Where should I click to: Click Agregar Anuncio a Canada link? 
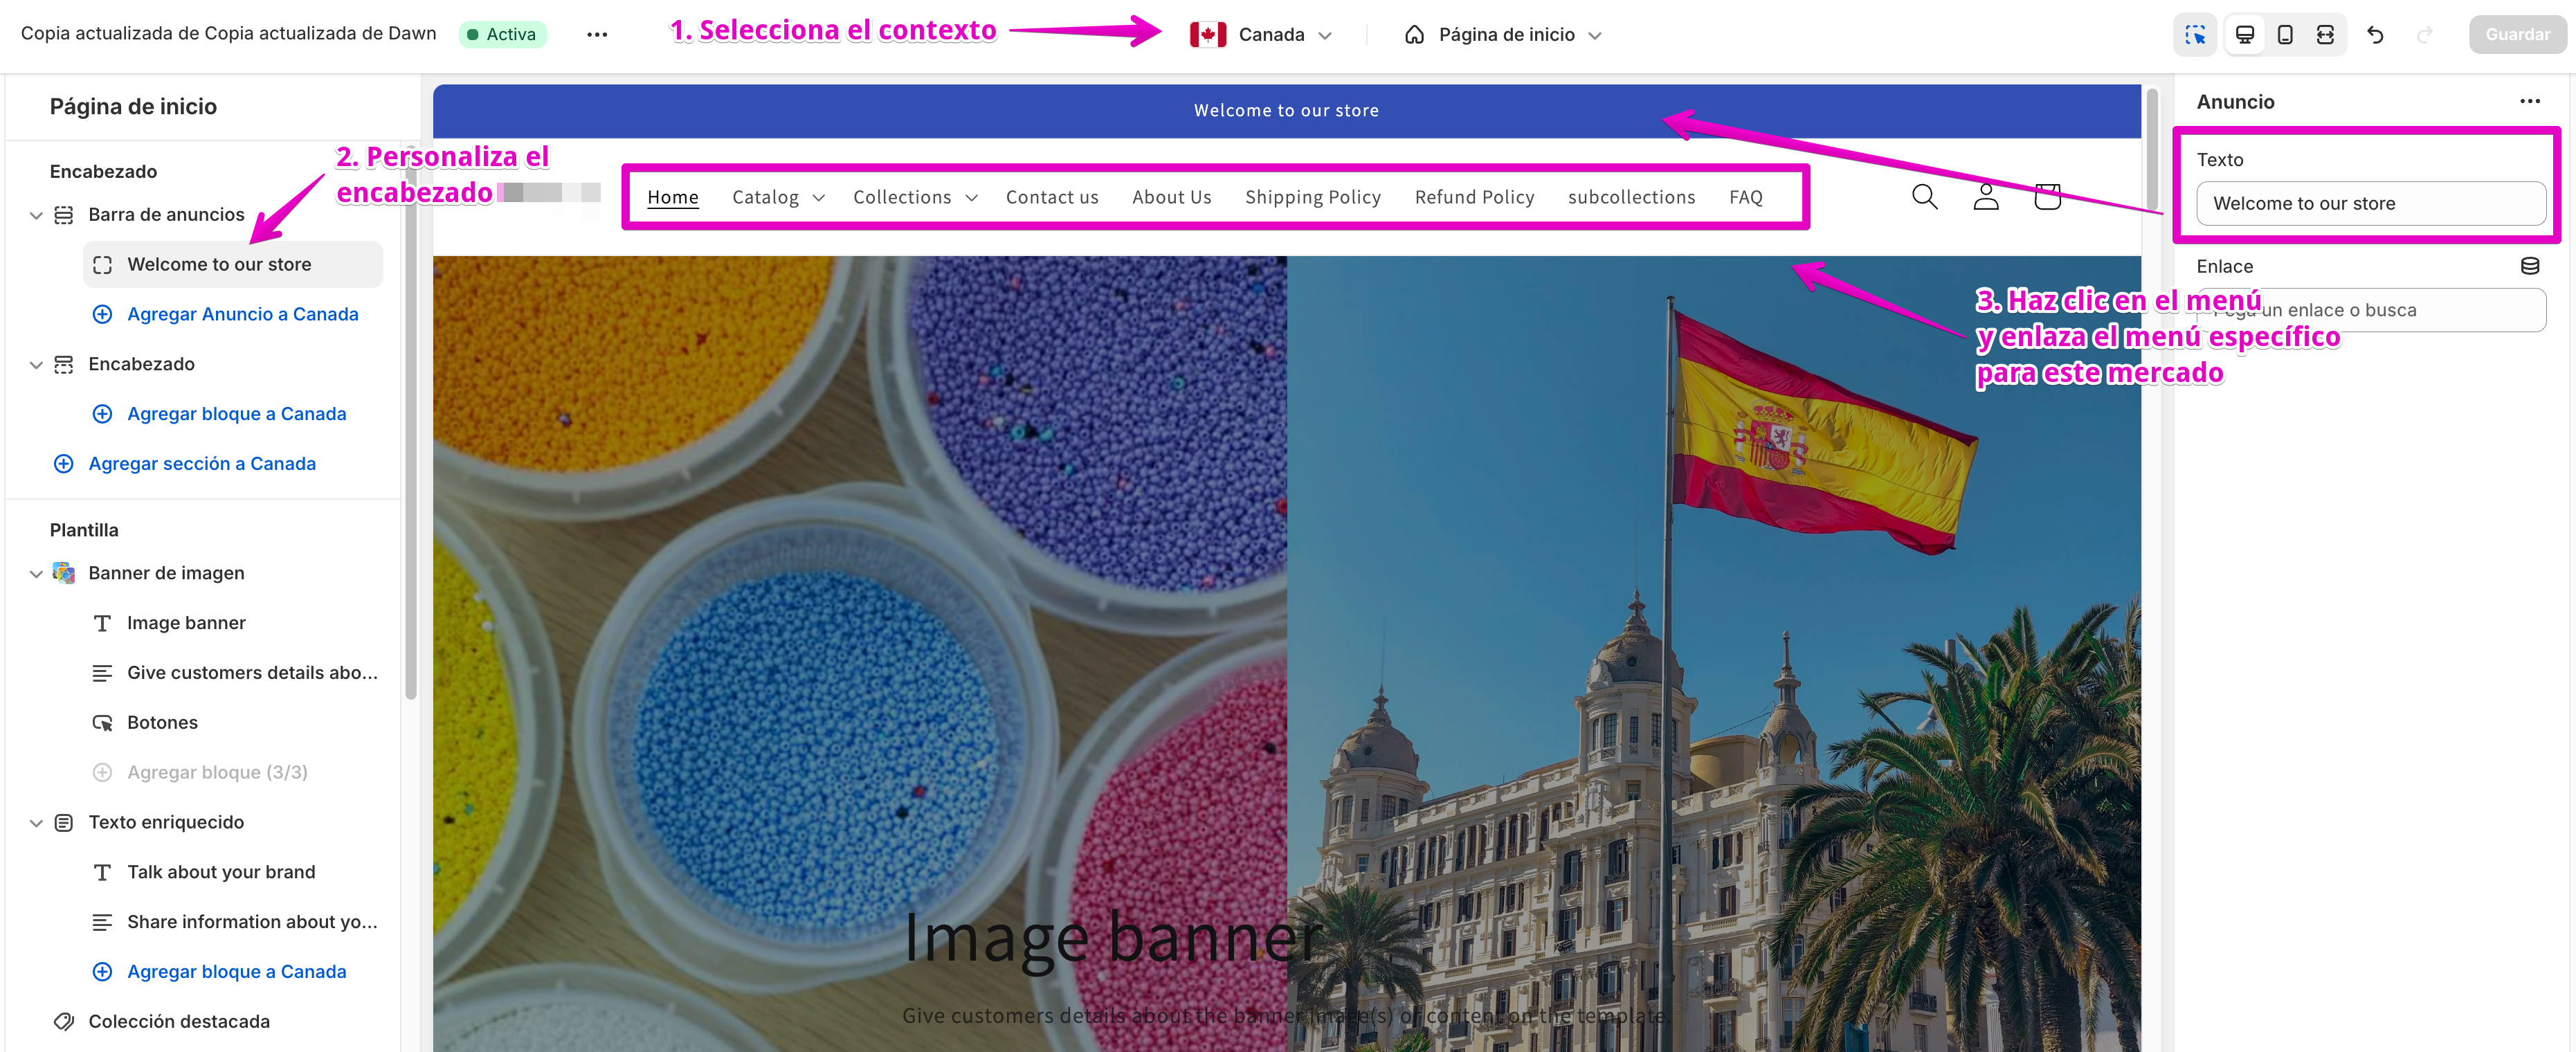pos(242,314)
